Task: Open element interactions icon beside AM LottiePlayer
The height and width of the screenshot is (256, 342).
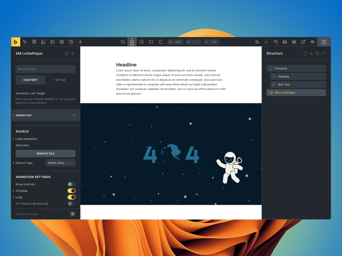Action: click(x=73, y=53)
